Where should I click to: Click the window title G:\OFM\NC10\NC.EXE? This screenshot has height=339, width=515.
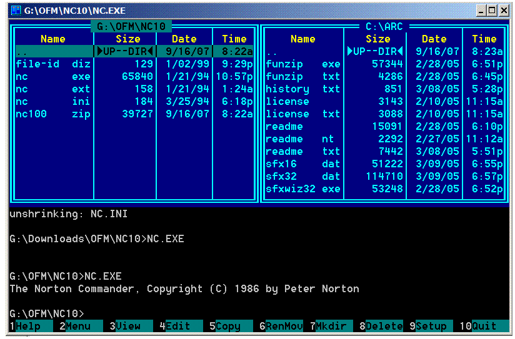tap(74, 11)
